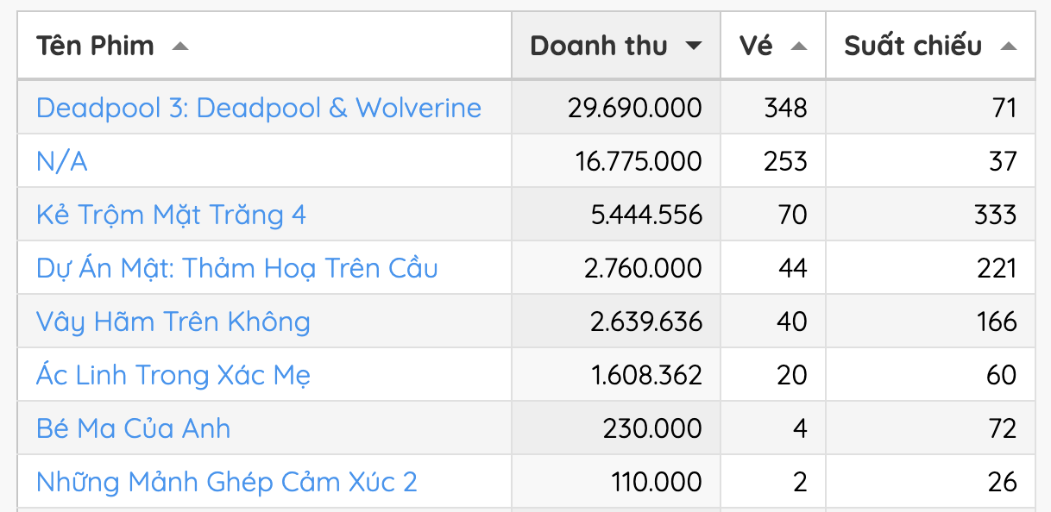The width and height of the screenshot is (1051, 512).
Task: Open Vây Hãm Trên Không link
Action: pyautogui.click(x=173, y=322)
